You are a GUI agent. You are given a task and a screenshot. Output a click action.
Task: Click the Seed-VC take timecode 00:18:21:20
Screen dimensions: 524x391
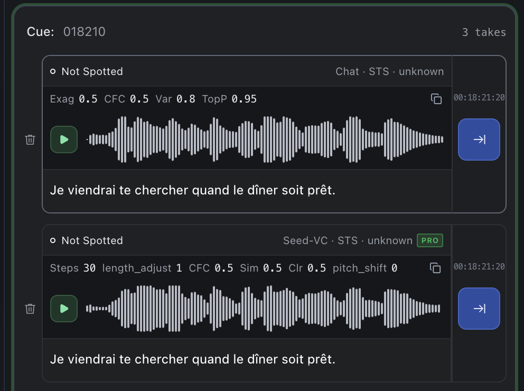tap(479, 267)
